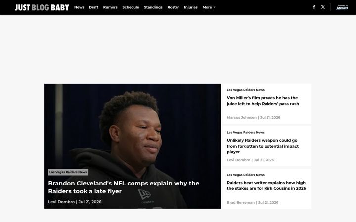Read Brandon Cleveland's NFL comps headline
The image size is (356, 222).
point(124,187)
